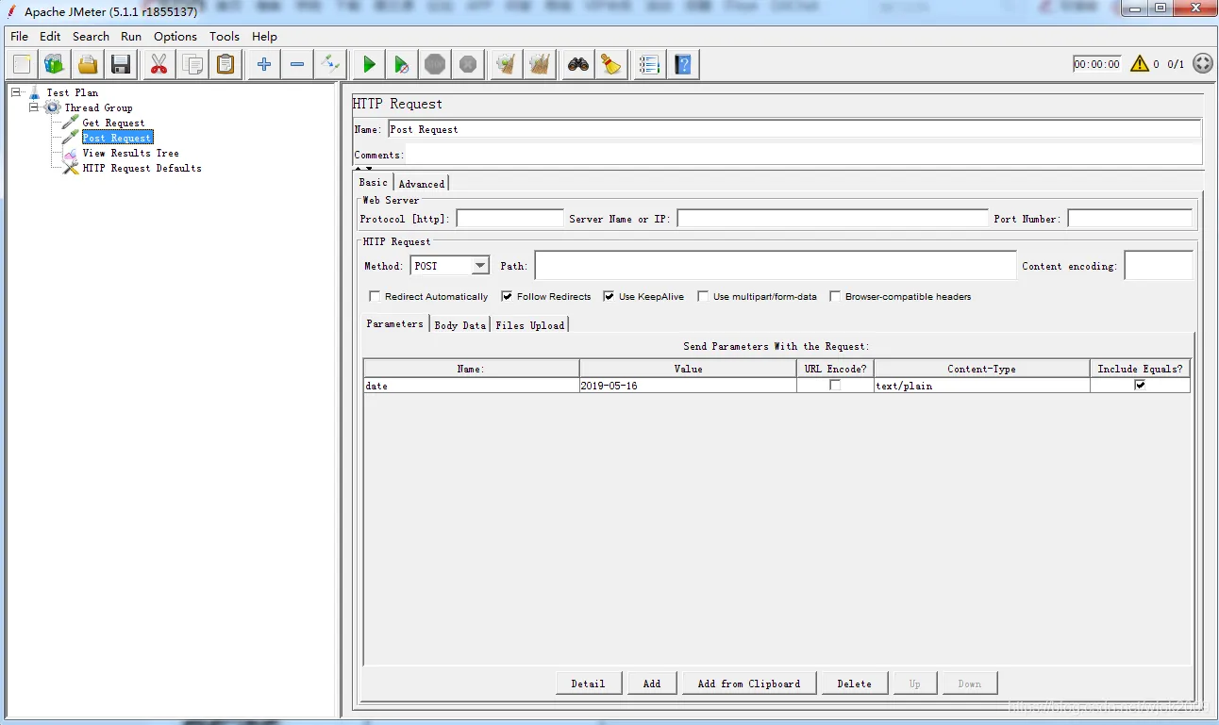Click the Open file folder icon

tap(88, 64)
